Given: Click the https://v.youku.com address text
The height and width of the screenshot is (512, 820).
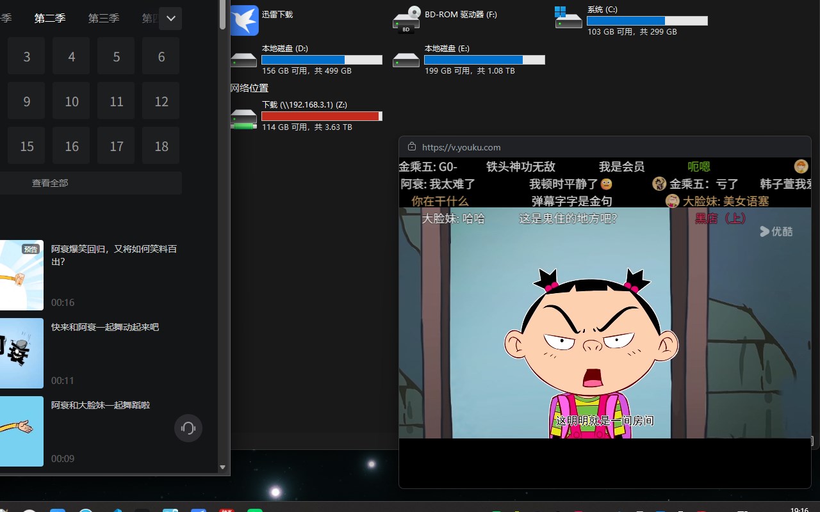Looking at the screenshot, I should (461, 147).
